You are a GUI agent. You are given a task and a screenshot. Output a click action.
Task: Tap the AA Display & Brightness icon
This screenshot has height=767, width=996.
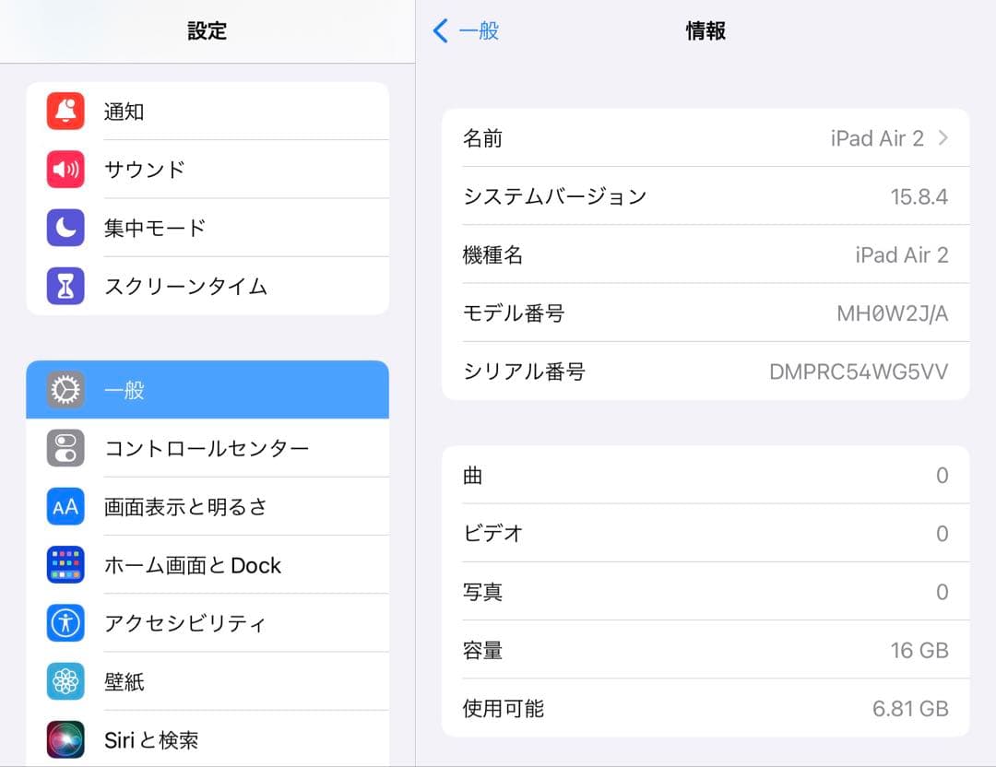[x=65, y=506]
